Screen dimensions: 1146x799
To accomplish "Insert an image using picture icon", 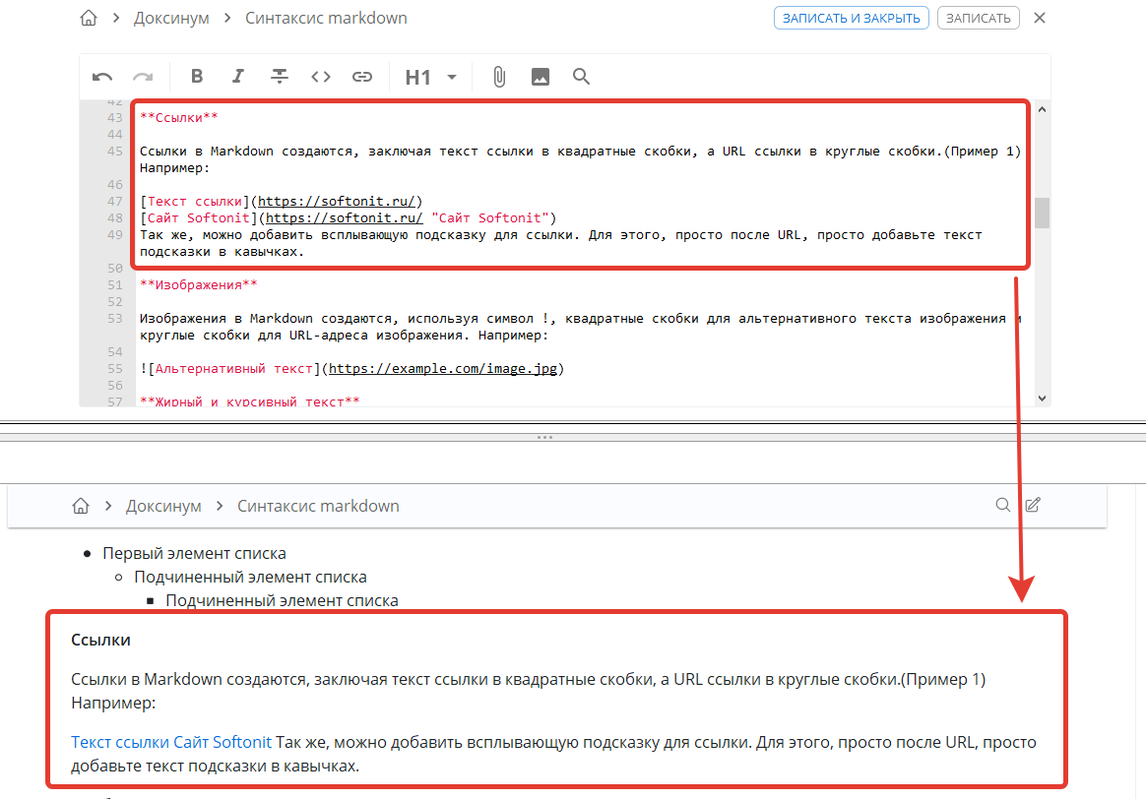I will [x=540, y=77].
